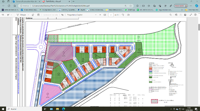This screenshot has width=200, height=111.
Task: Click the Preguntar a Copilot button
Action: [75, 15]
